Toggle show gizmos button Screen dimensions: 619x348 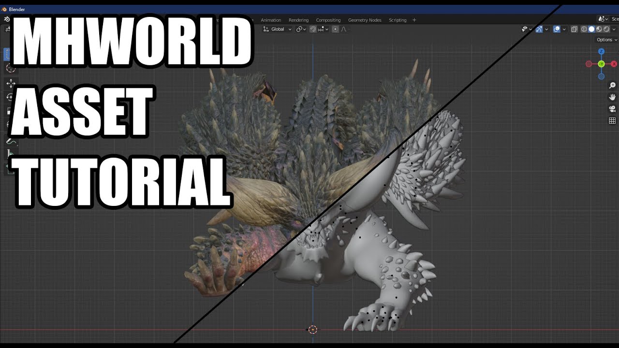click(539, 29)
